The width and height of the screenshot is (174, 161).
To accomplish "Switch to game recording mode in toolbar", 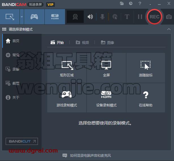I will pos(34,17).
